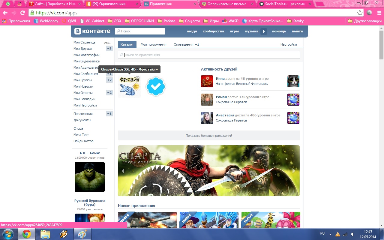The width and height of the screenshot is (384, 240).
Task: Open Chrome from taskbar
Action: (x=27, y=234)
